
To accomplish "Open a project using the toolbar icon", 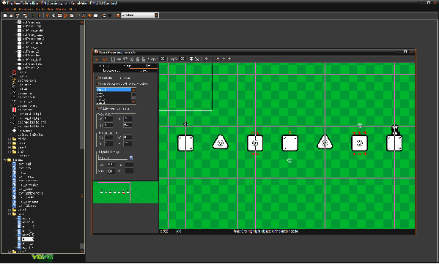I will click(x=11, y=15).
